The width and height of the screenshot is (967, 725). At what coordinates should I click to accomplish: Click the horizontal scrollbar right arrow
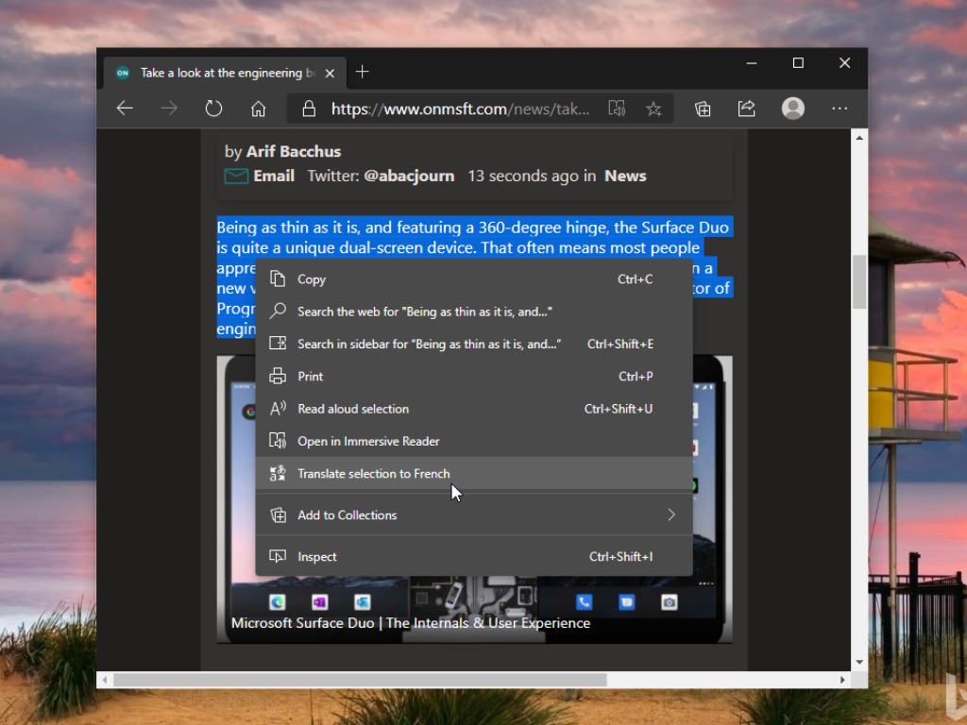point(842,680)
